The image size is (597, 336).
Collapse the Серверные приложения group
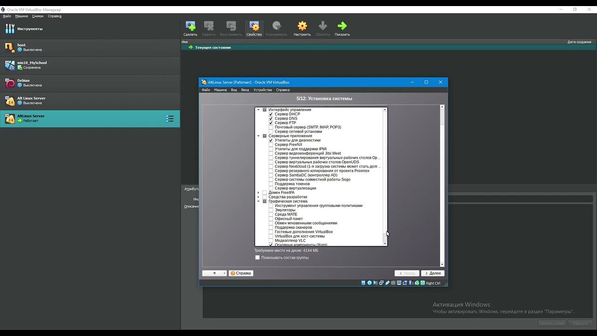(x=258, y=136)
